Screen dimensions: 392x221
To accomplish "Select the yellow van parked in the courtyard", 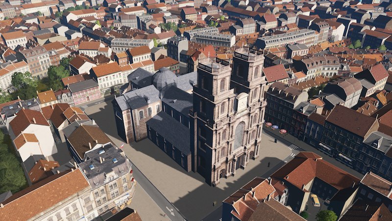I will (x=315, y=200).
